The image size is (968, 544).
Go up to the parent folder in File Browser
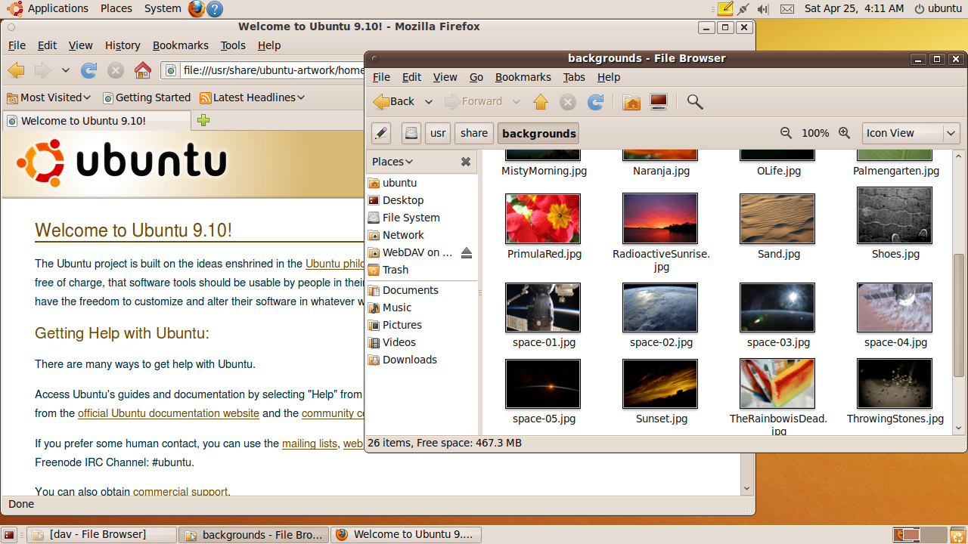pyautogui.click(x=540, y=102)
